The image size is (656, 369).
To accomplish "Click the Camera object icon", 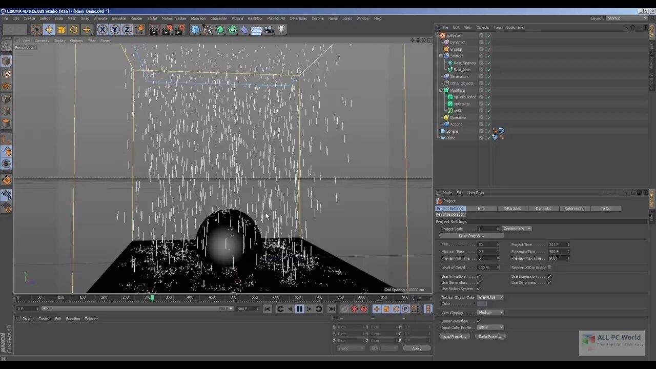I will coord(269,30).
